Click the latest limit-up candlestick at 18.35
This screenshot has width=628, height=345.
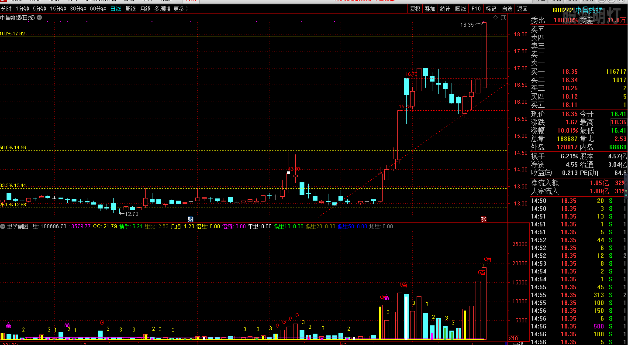484,55
